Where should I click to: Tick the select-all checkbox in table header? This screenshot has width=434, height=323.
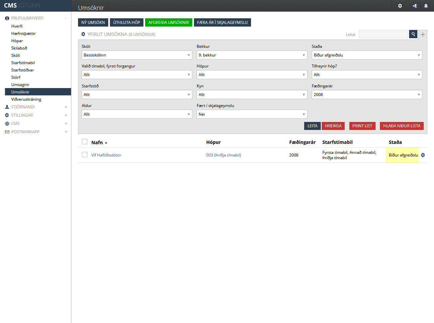point(85,142)
